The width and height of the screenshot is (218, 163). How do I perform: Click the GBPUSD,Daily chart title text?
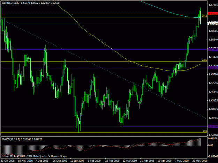10,3
